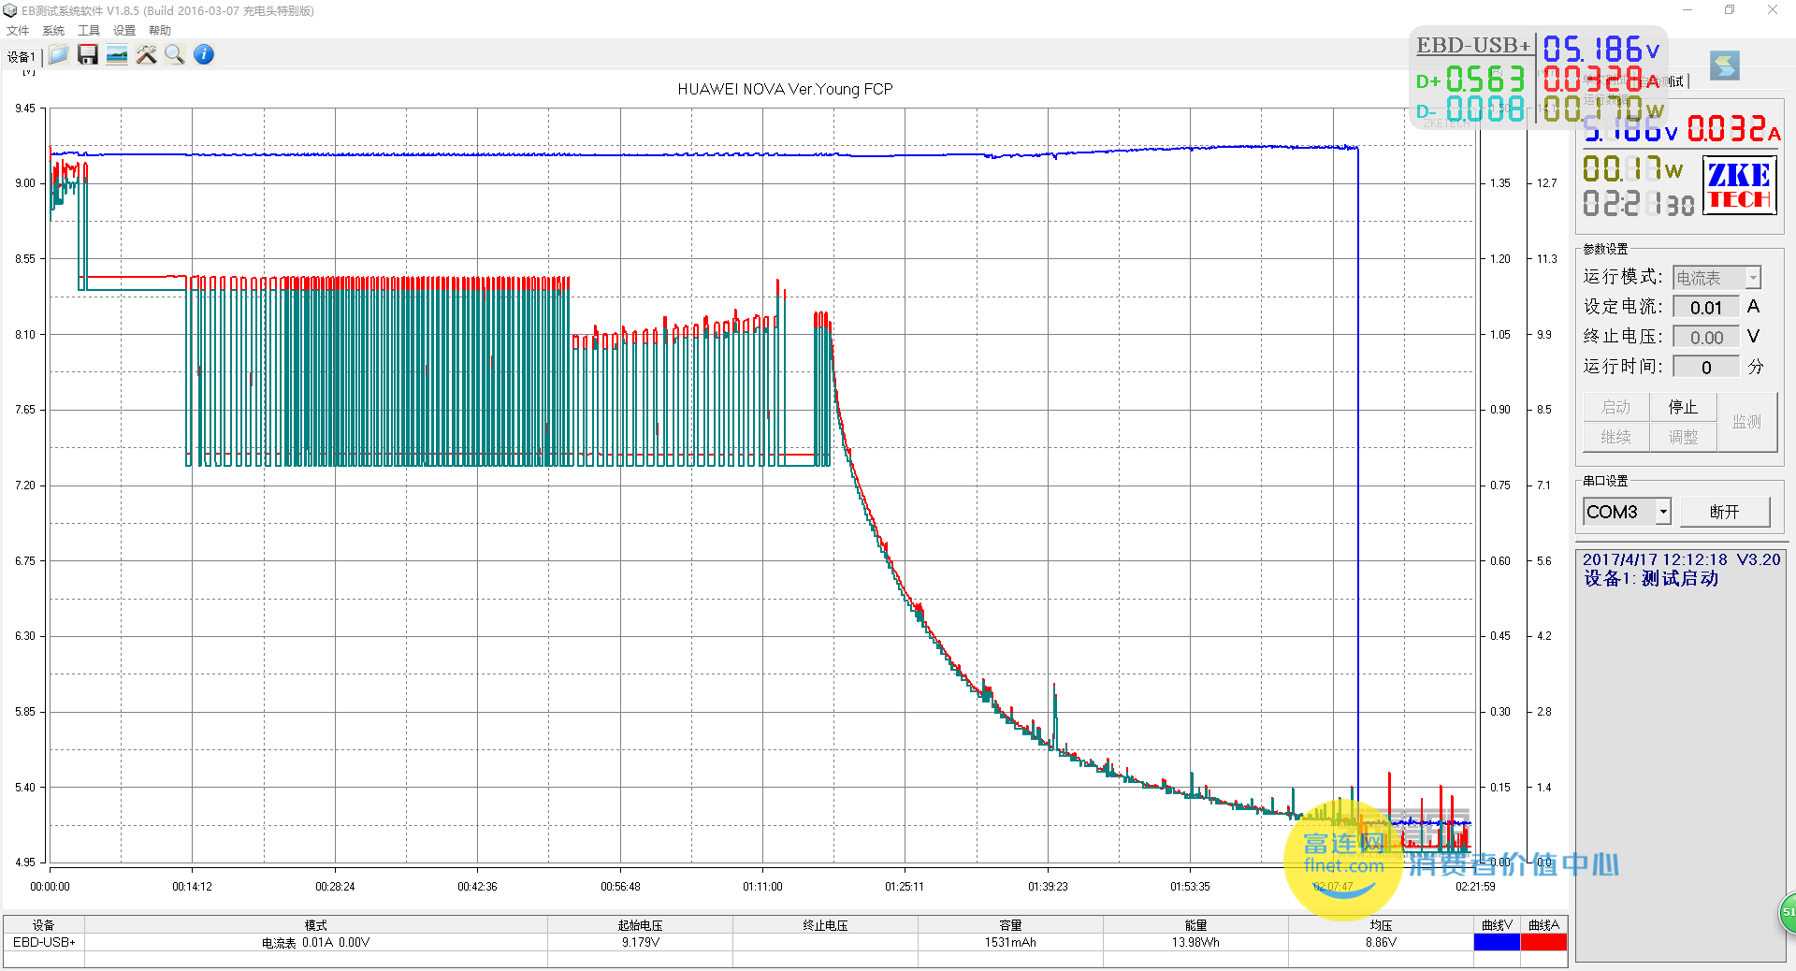
Task: Click the 0.032A current display
Action: [1733, 129]
